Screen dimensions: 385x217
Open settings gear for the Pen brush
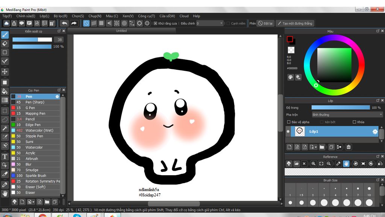[x=57, y=96]
